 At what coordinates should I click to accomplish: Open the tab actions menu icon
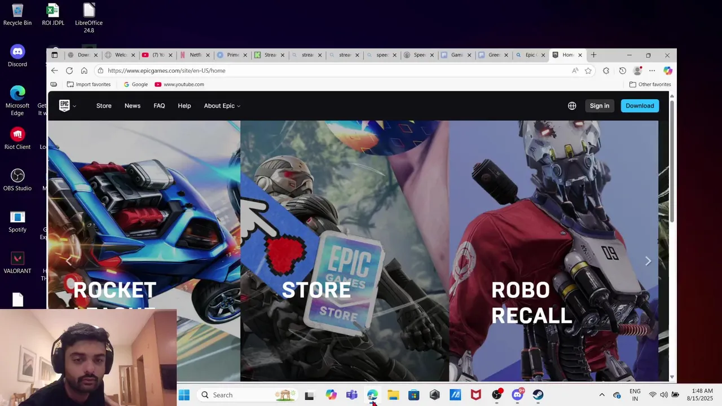coord(54,55)
